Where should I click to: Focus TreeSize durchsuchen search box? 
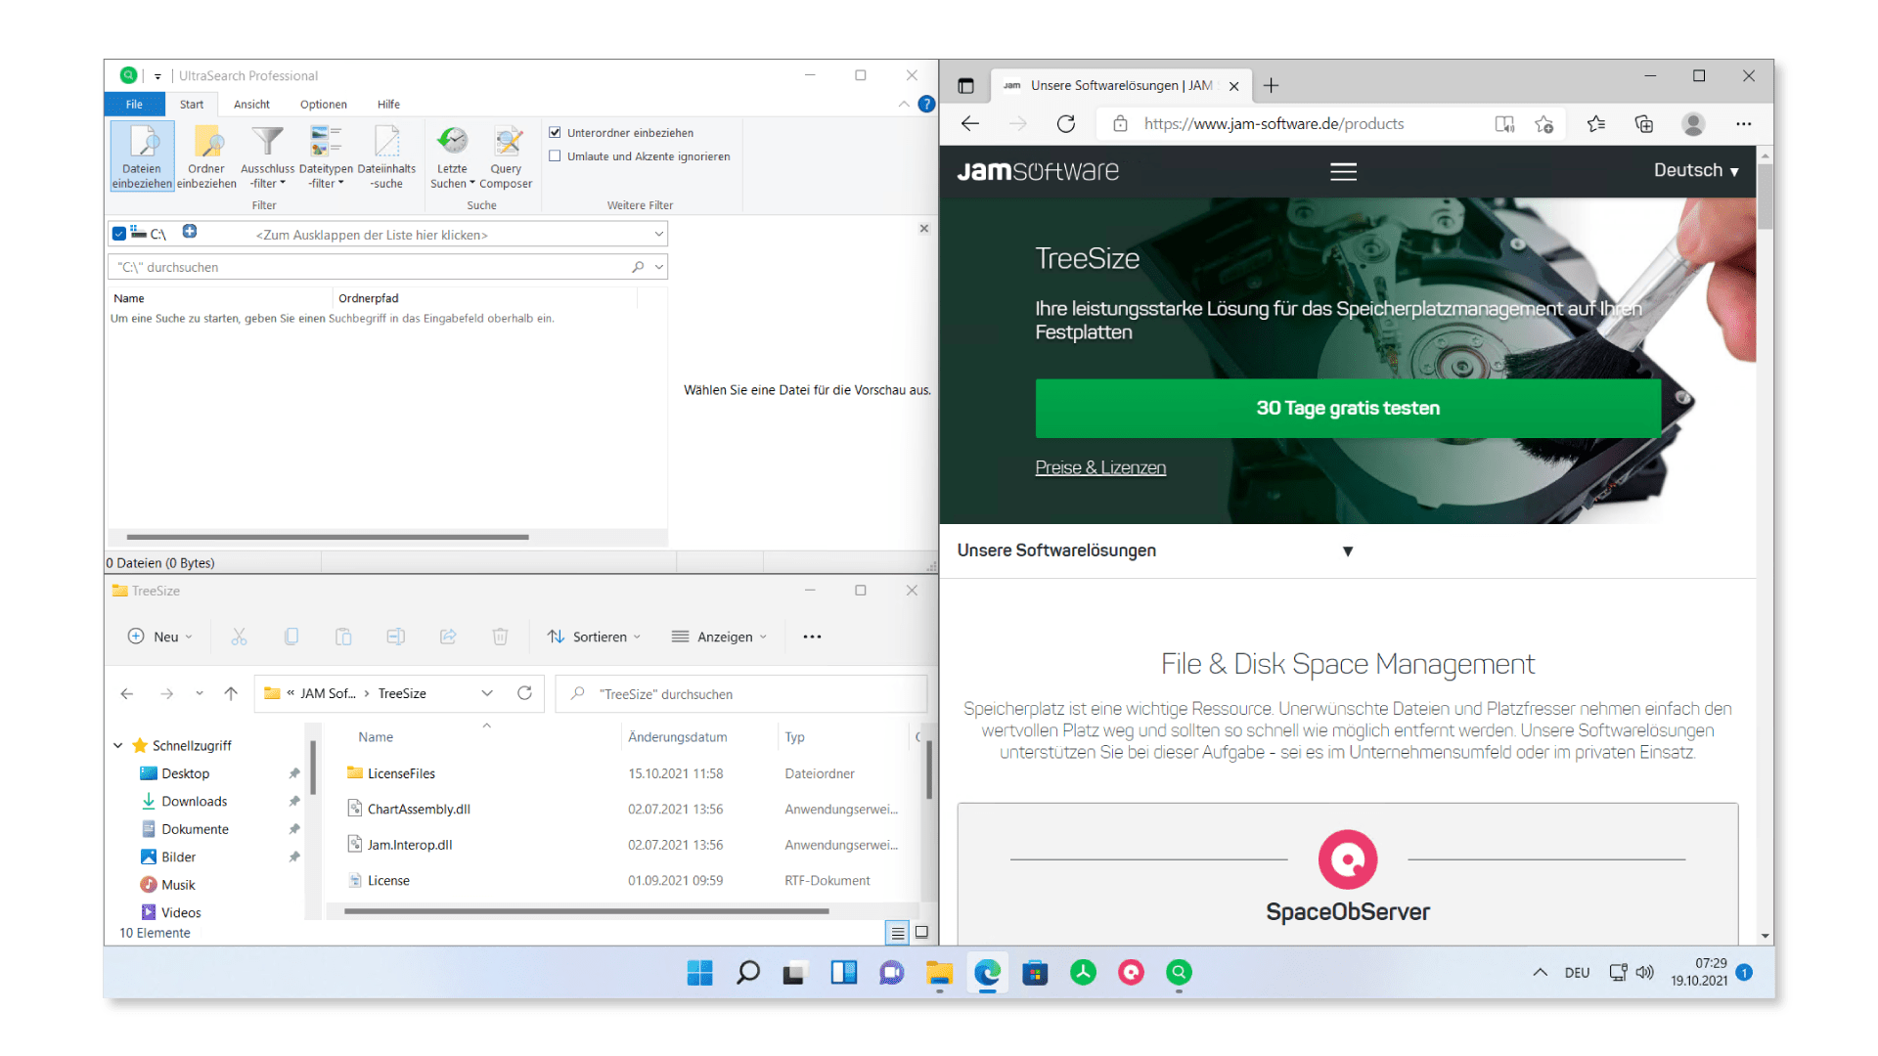pos(741,693)
